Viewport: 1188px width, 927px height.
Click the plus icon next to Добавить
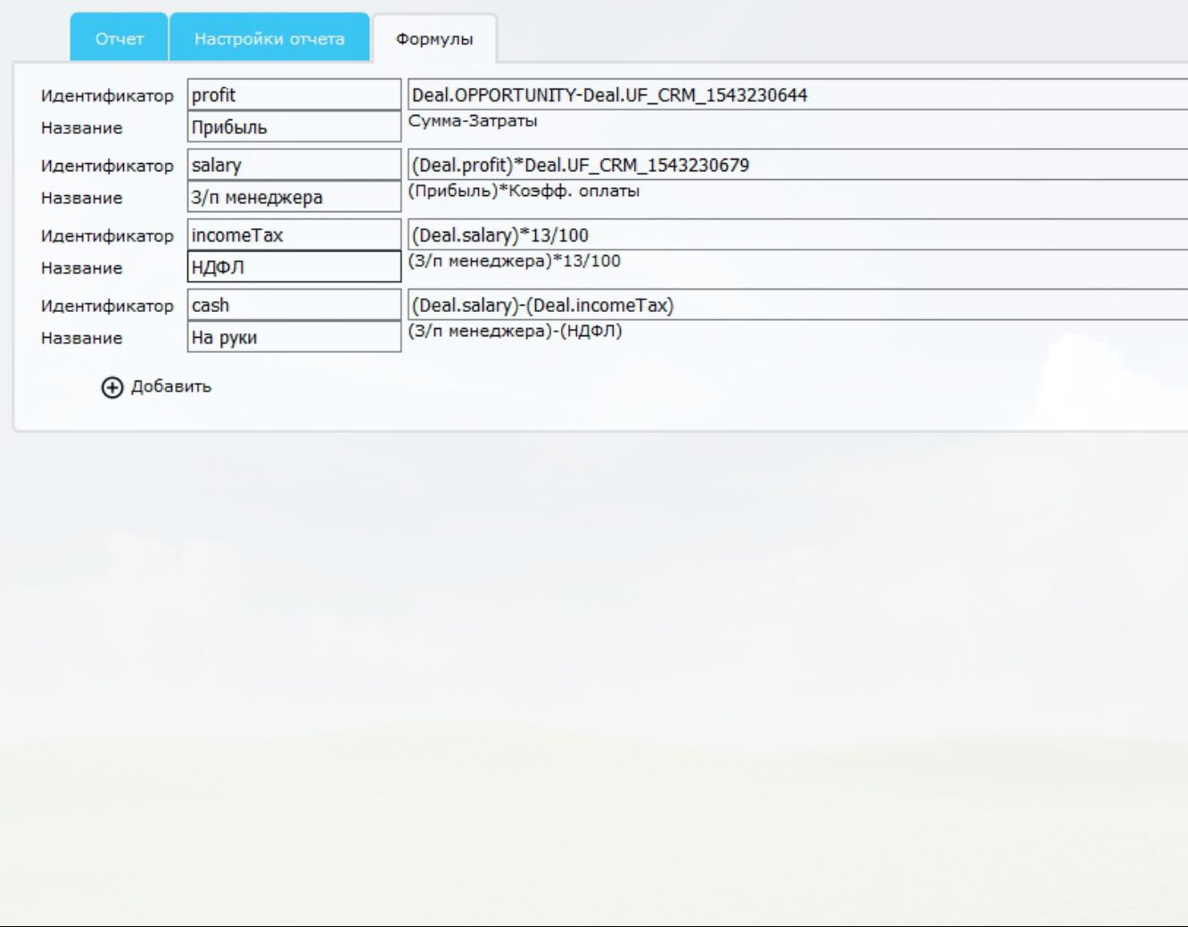click(111, 387)
